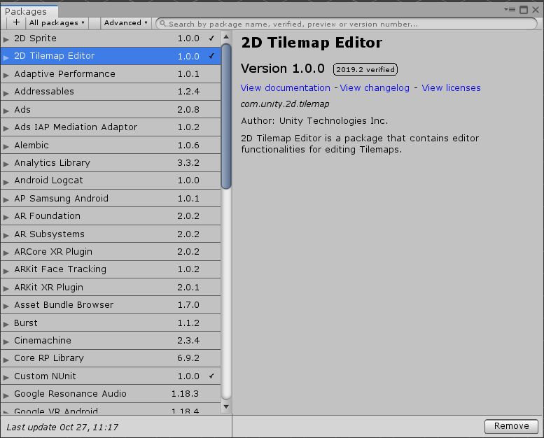
Task: Click the package list scrollbar thumb
Action: [x=226, y=116]
